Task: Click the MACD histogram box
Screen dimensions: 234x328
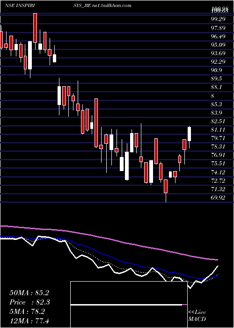Action: pos(129,305)
